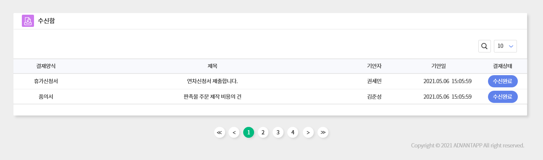The image size is (543, 160).
Task: Click 수신완료 status for 휴가신청서 row
Action: [x=503, y=81]
